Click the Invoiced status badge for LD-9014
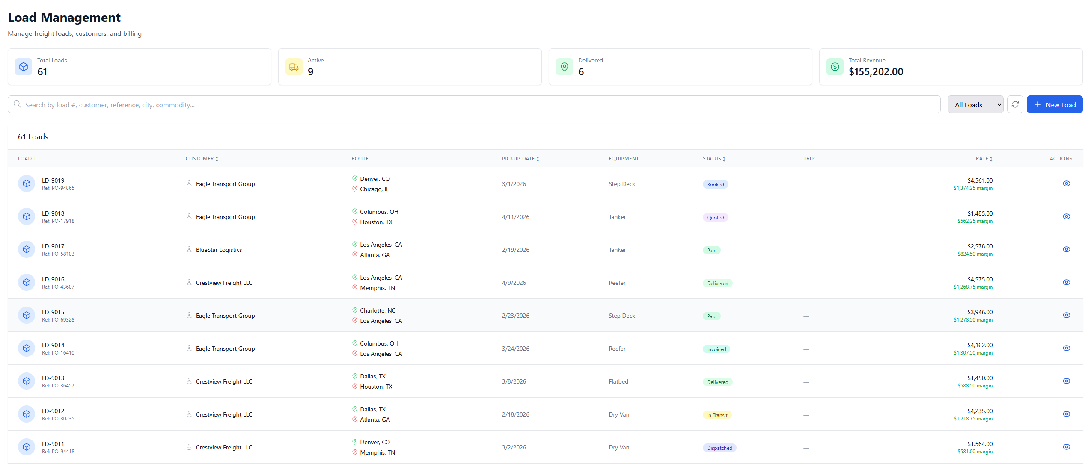This screenshot has height=464, width=1091. click(x=716, y=349)
